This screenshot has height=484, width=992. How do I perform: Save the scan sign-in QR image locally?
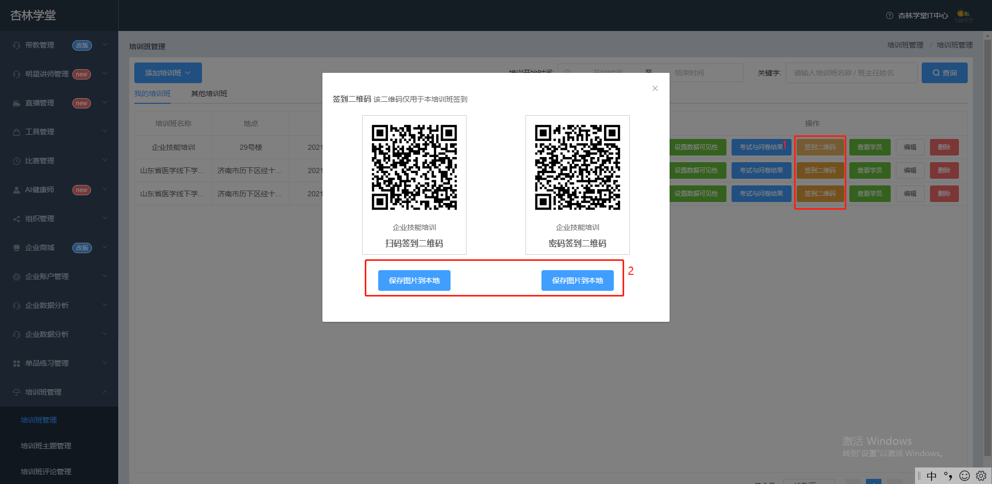point(414,280)
